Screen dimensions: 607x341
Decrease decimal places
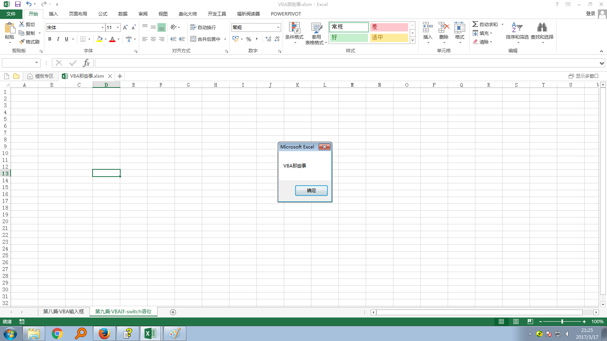277,39
